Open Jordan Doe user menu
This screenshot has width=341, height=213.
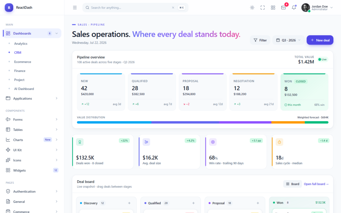click(317, 8)
